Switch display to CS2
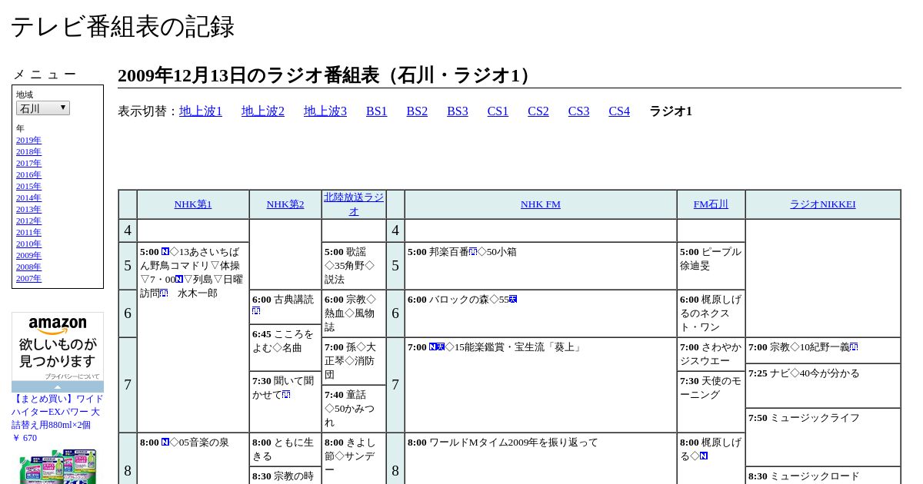Screen dimensions: 923x484 538,111
